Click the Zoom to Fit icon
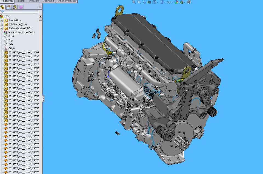 134,2
